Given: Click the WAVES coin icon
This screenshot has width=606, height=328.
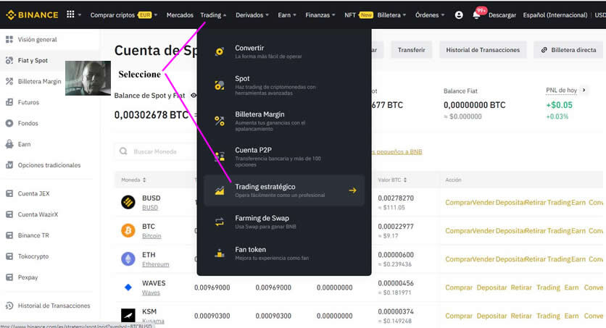Looking at the screenshot, I should [x=128, y=287].
